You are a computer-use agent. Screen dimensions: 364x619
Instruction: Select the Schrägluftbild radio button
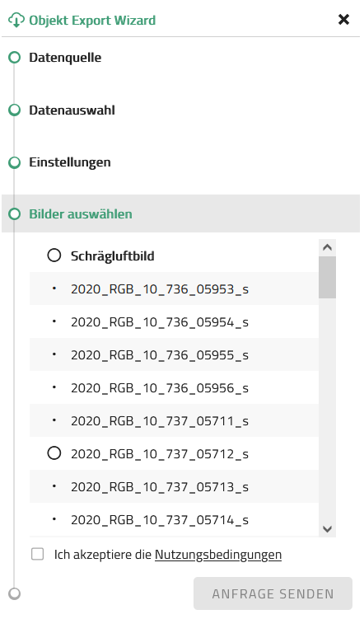[54, 256]
